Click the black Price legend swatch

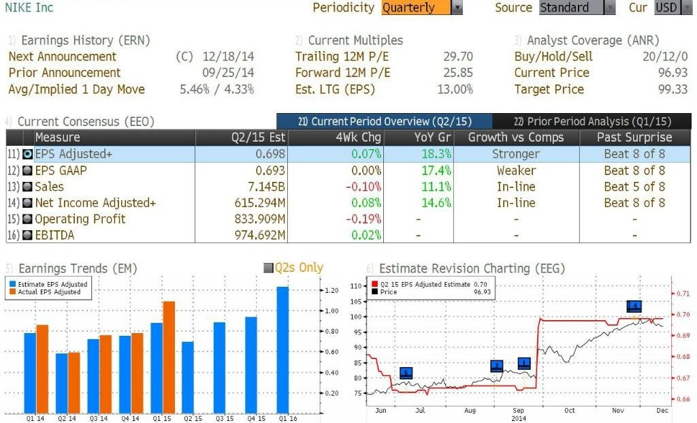375,292
